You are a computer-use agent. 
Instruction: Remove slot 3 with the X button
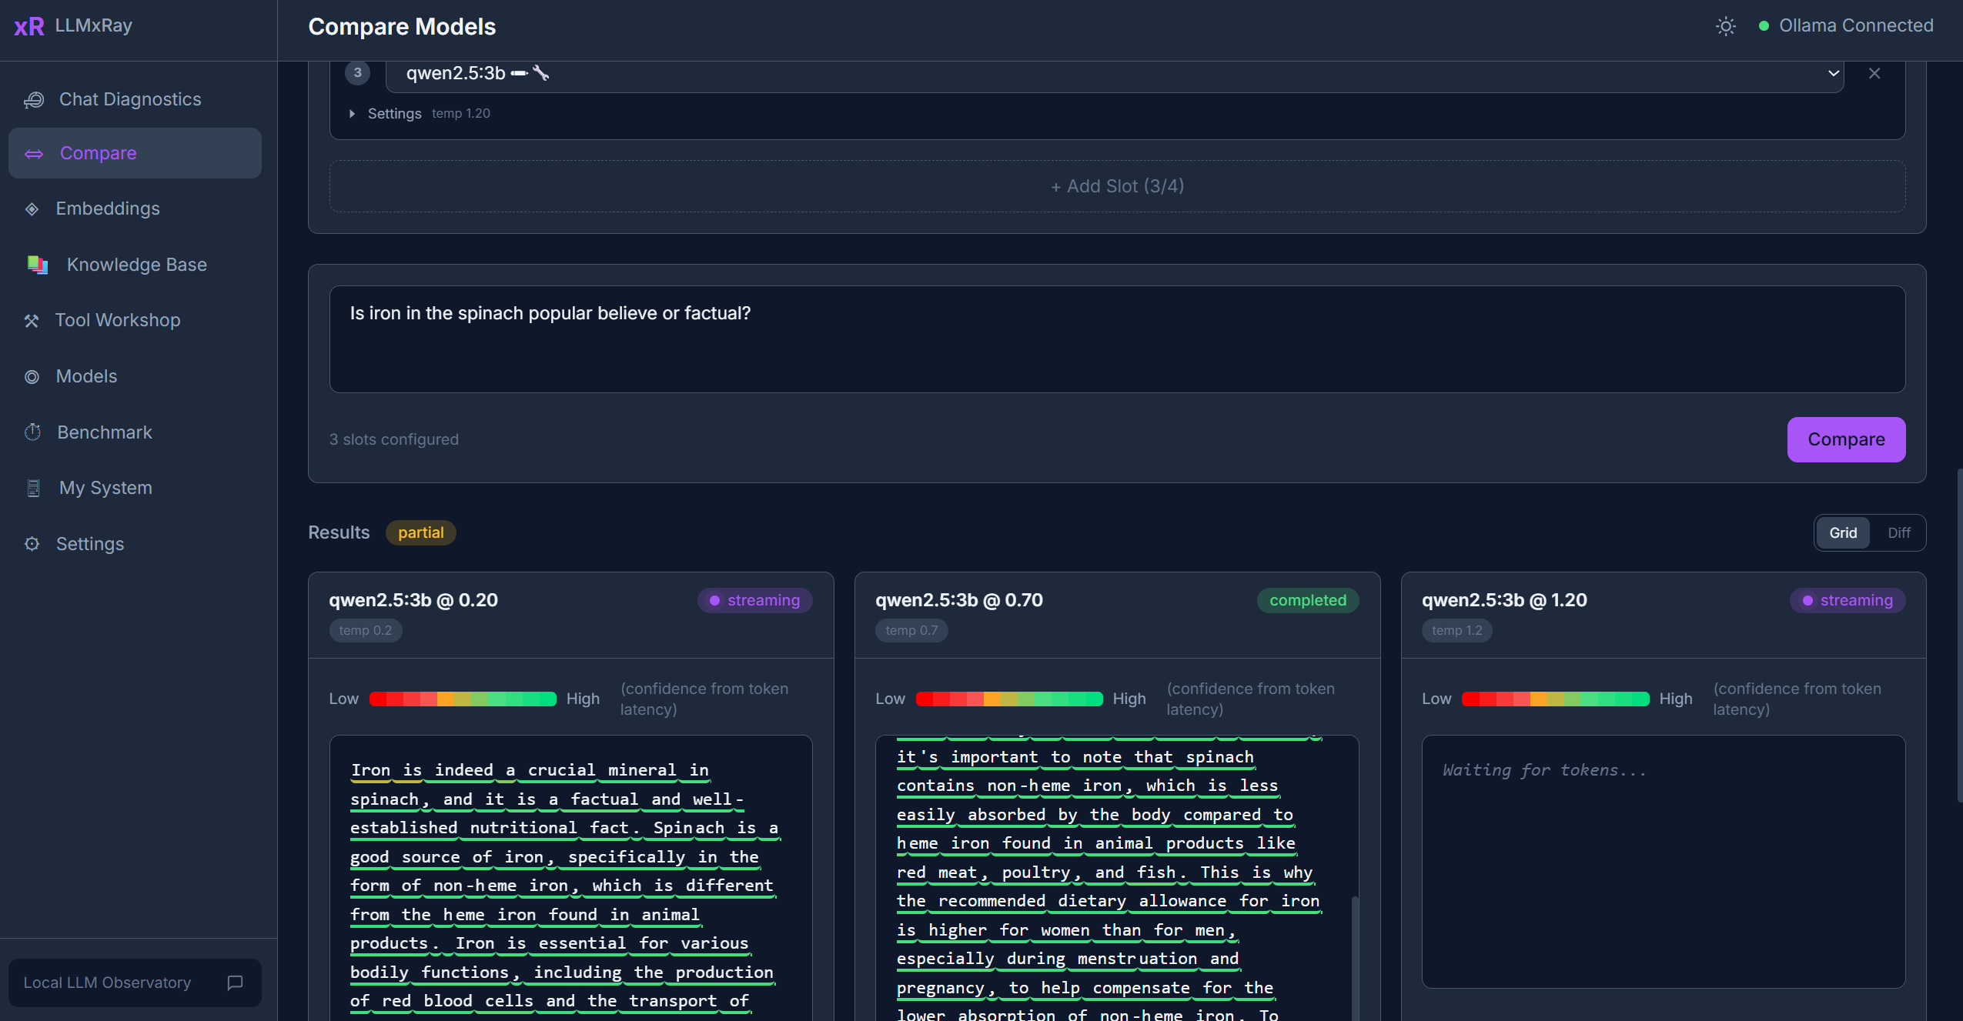(x=1874, y=73)
